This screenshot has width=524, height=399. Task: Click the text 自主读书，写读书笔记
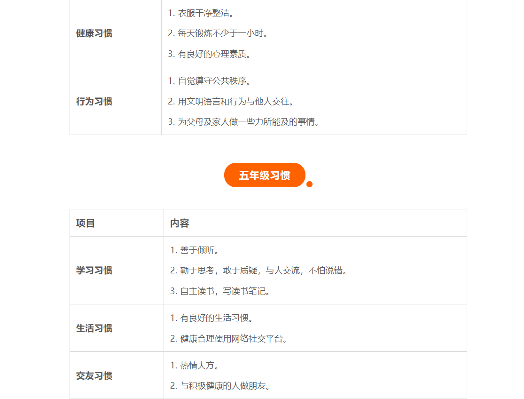(221, 291)
